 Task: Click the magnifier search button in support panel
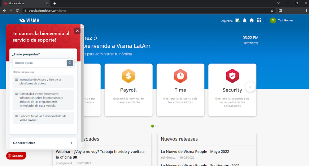(x=70, y=63)
